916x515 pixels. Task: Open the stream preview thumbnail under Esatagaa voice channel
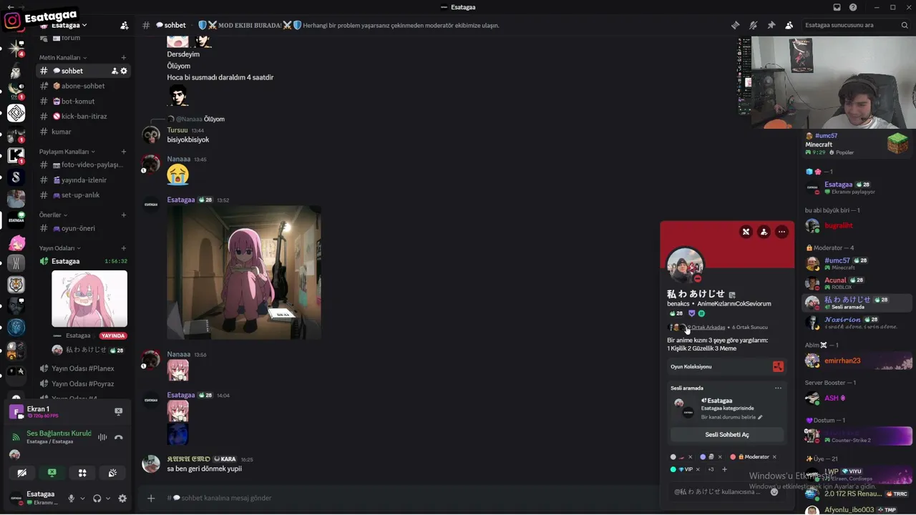click(x=89, y=299)
